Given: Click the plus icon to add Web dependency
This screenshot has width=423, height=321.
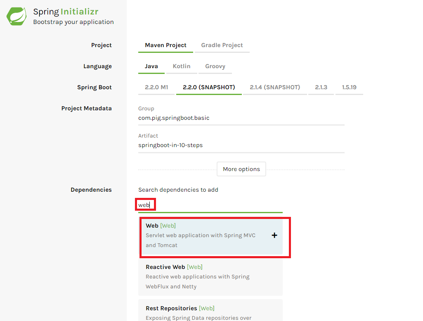Looking at the screenshot, I should click(274, 235).
